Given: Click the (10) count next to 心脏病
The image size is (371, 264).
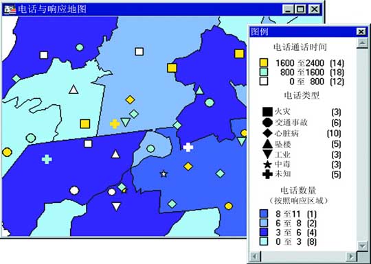Looking at the screenshot, I should (x=334, y=134).
